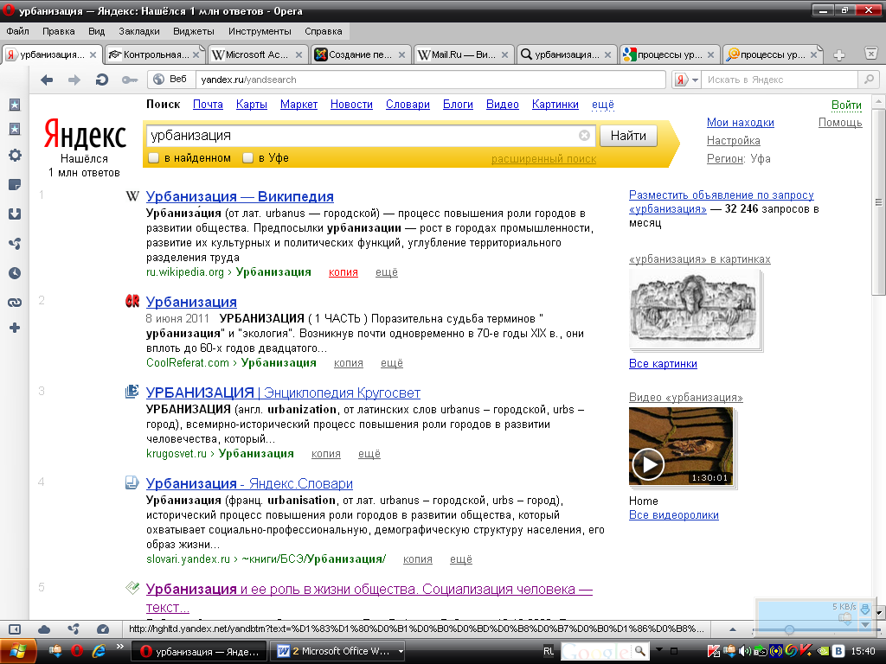Expand "ещё" under CoolReferat result
Image resolution: width=886 pixels, height=664 pixels.
click(x=392, y=363)
